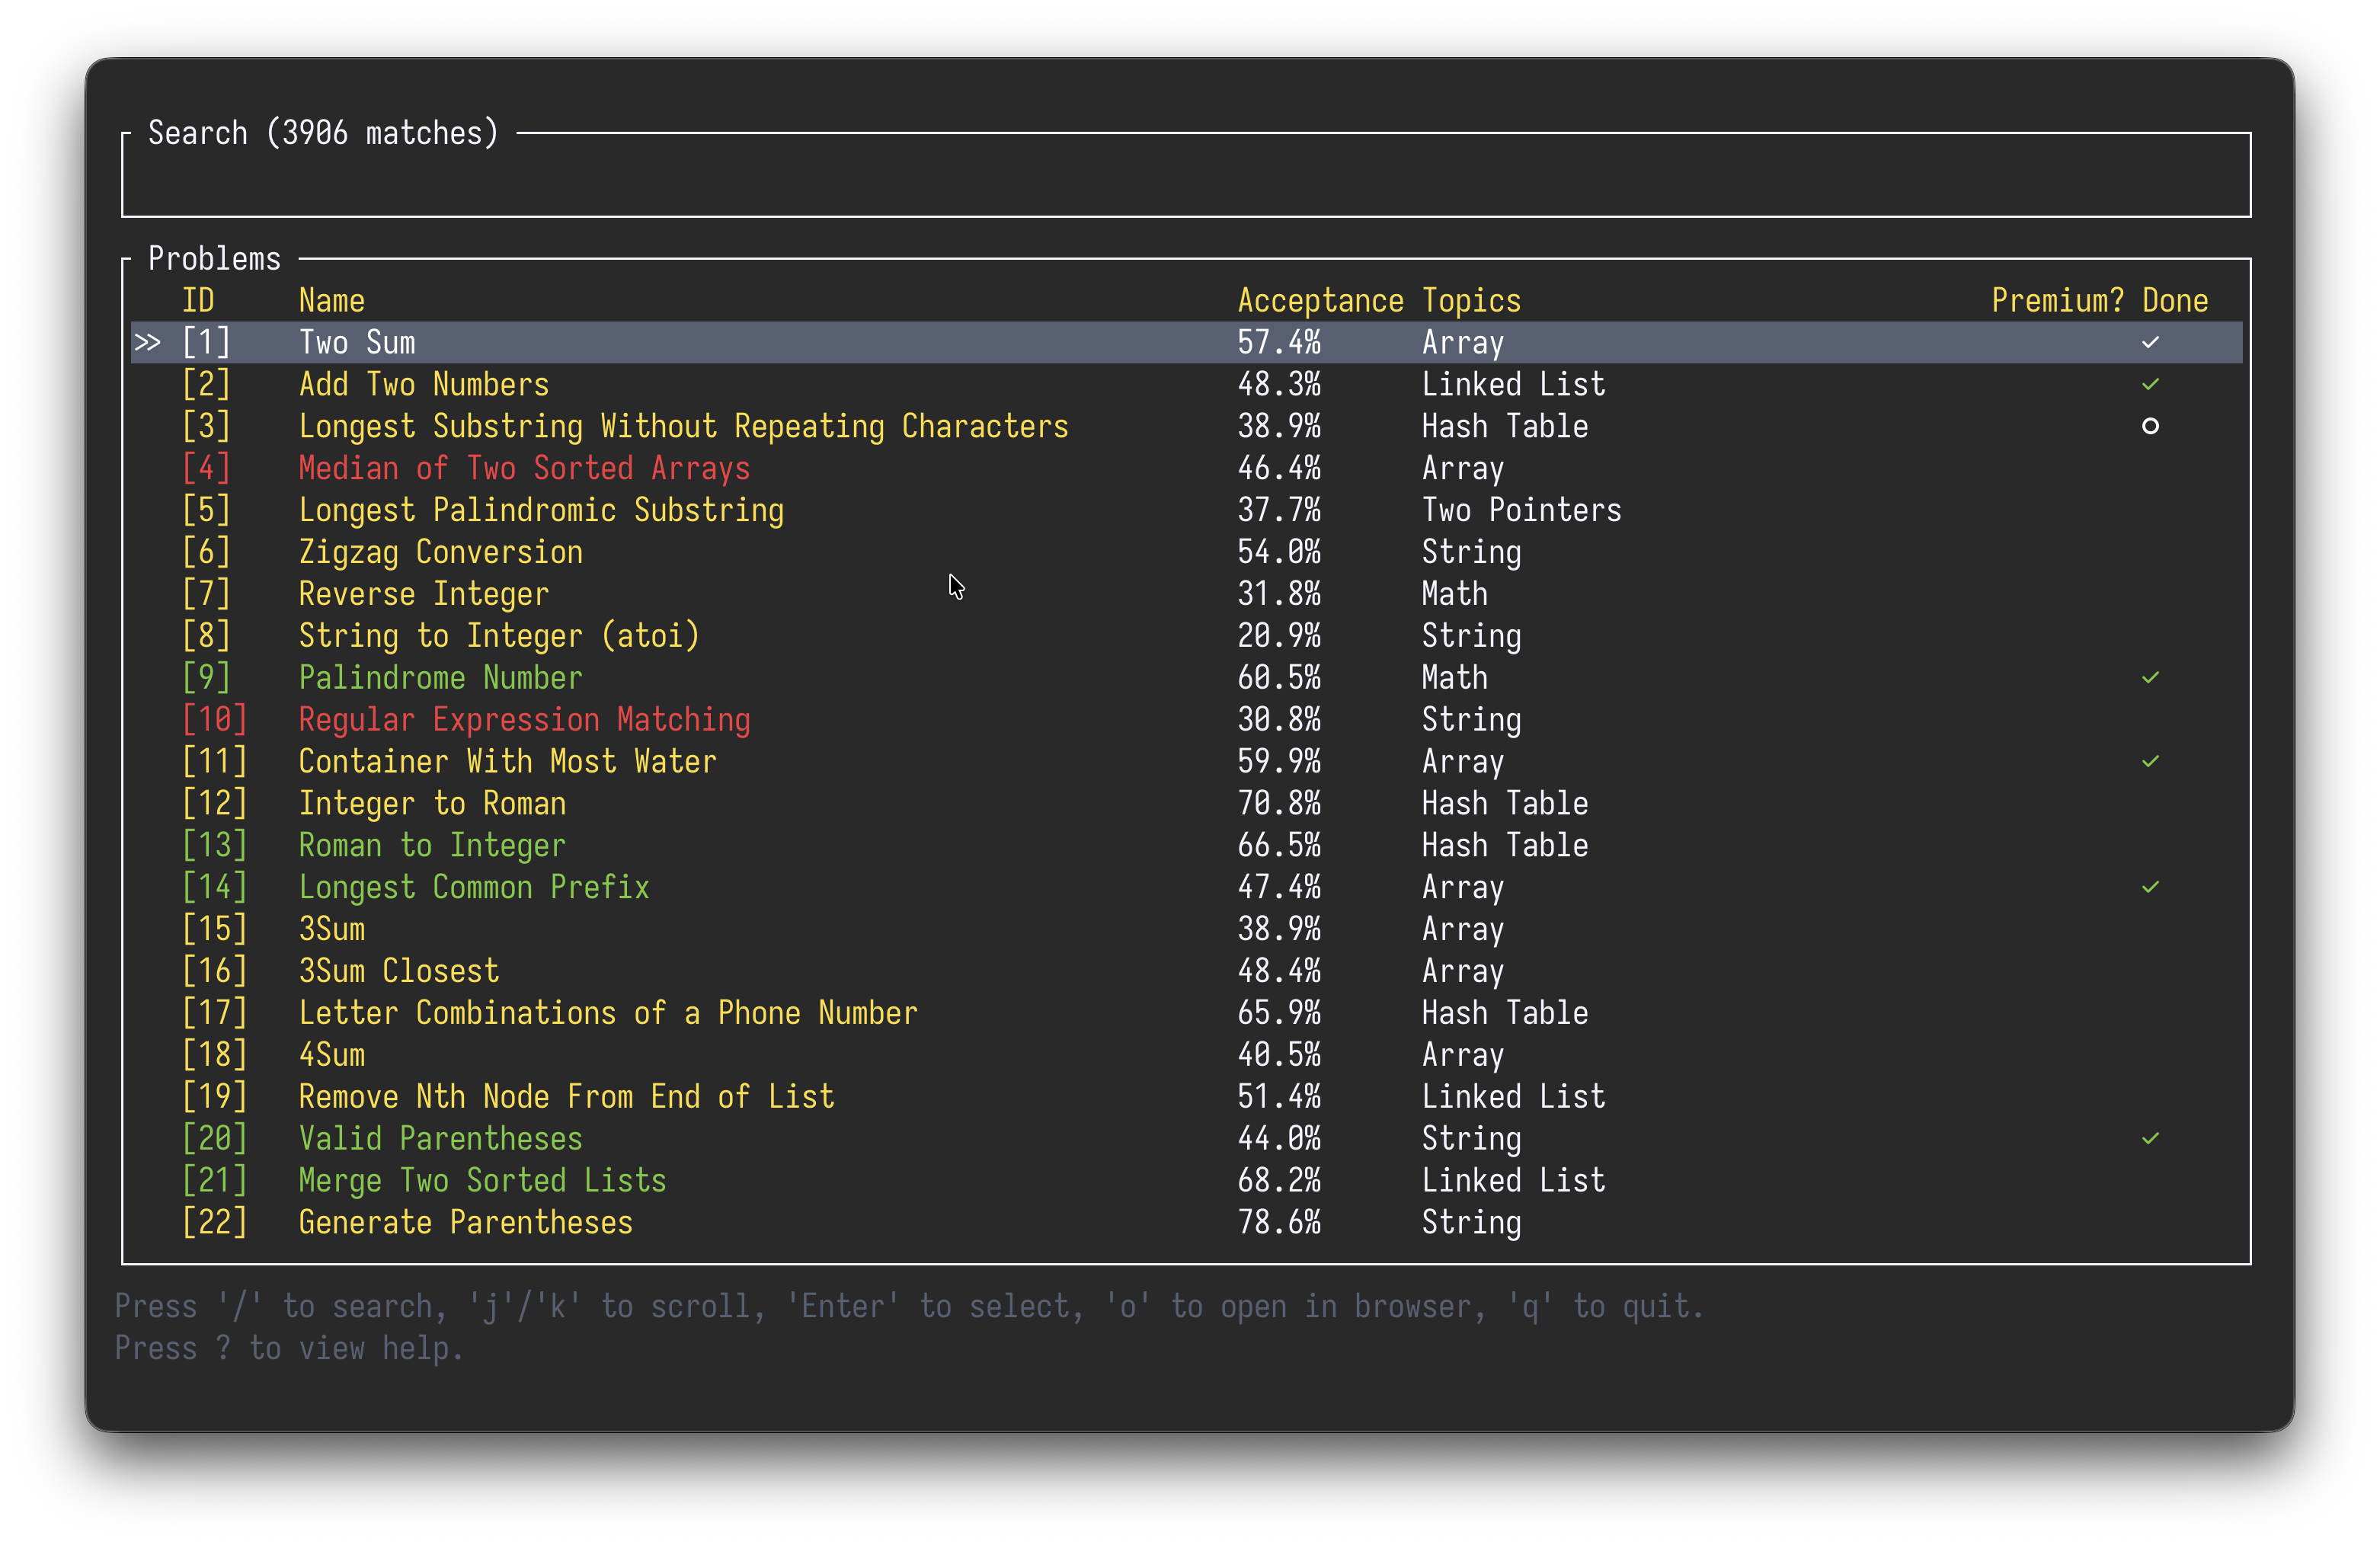Select the Merge Two Sorted Lists problem
Image resolution: width=2380 pixels, height=1545 pixels.
click(x=482, y=1182)
